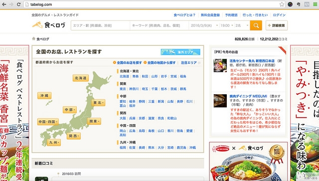This screenshot has width=319, height=181.
Task: Open the 鹿児島 prefecture link
Action: 181,148
